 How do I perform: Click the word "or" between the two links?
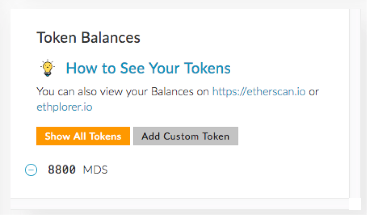(314, 92)
